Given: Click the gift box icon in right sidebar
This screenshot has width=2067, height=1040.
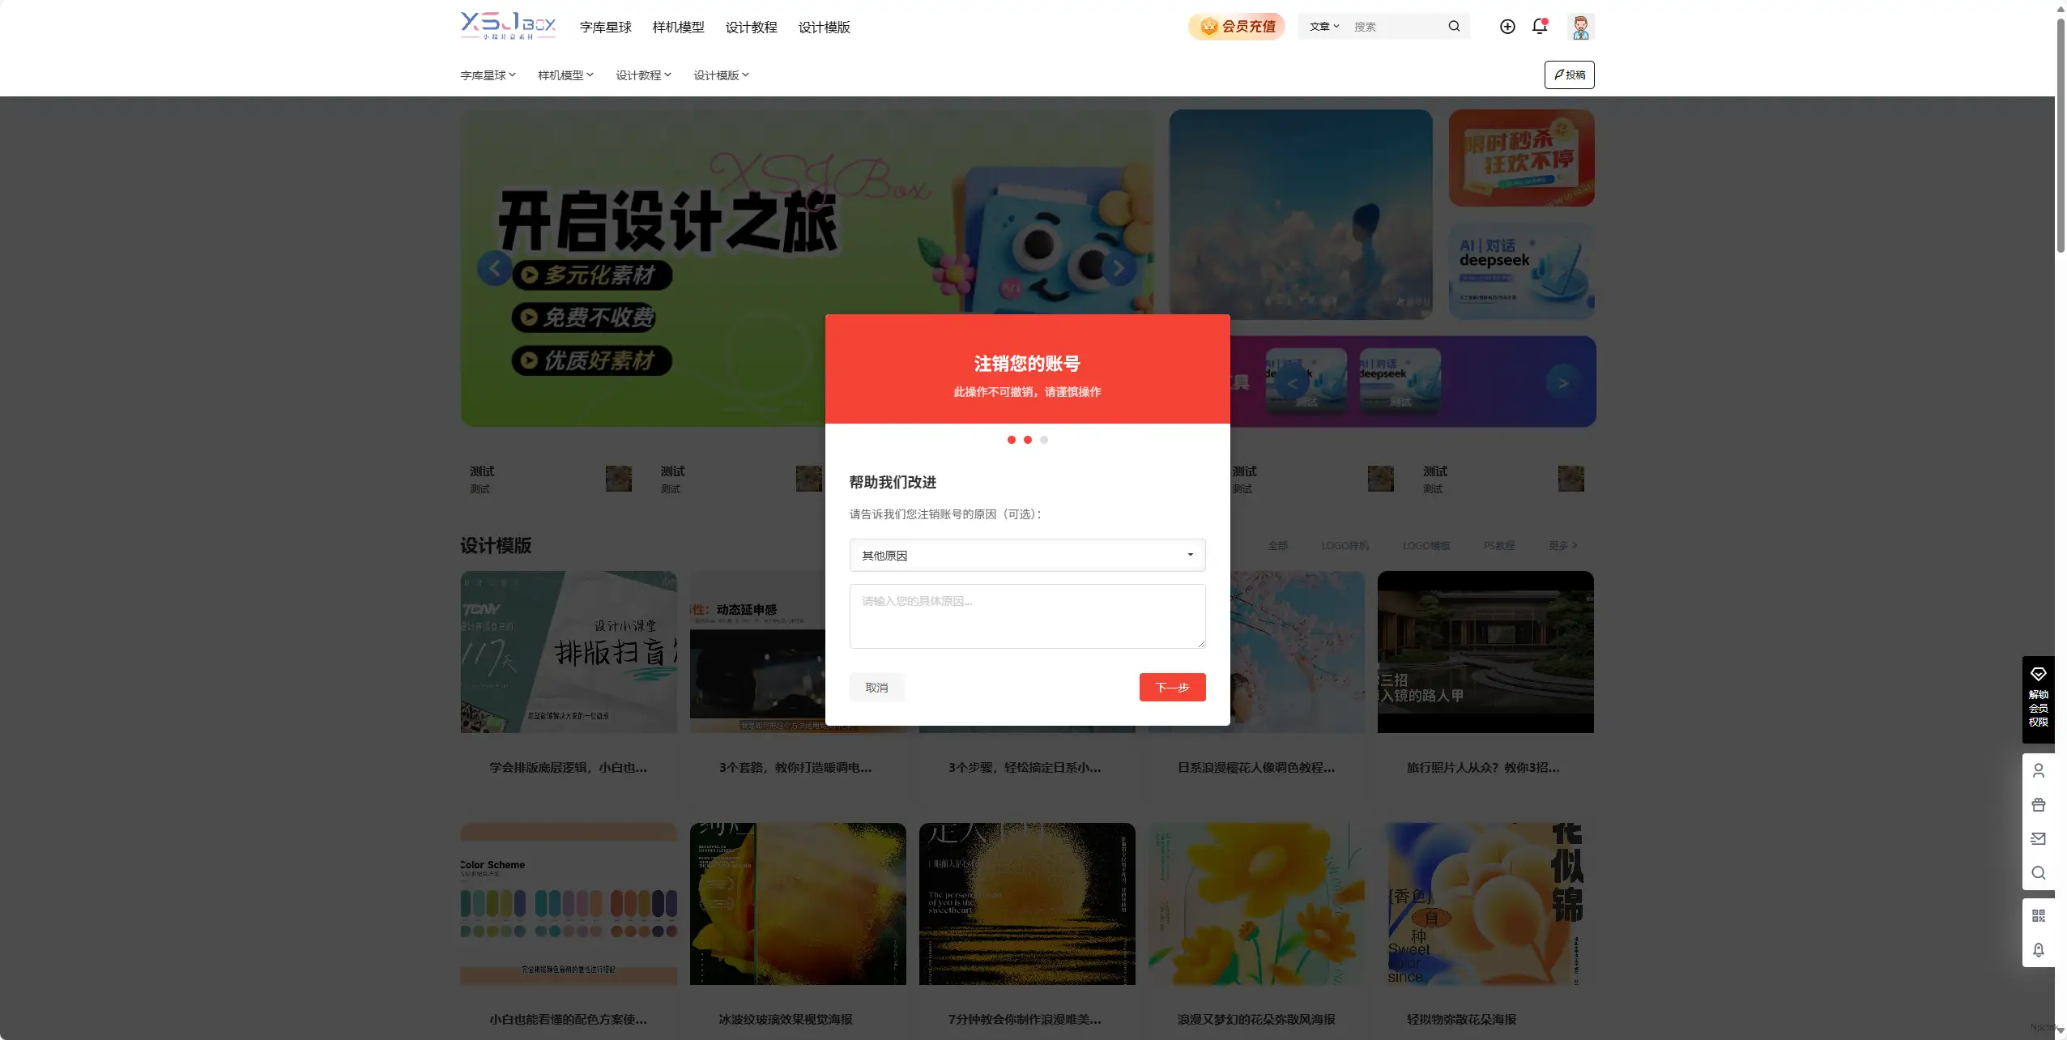Looking at the screenshot, I should 2039,804.
